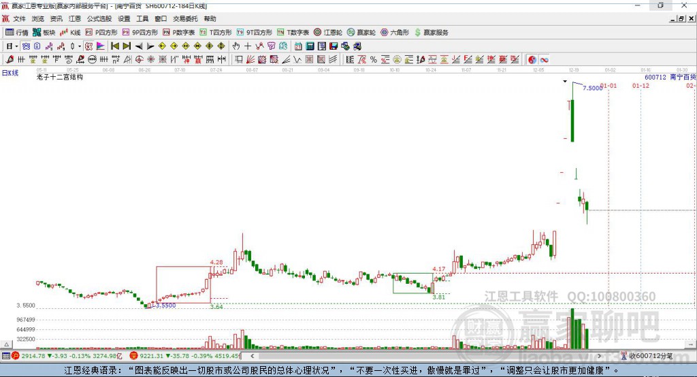The image size is (697, 377).
Task: Click the status bar table grid icon
Action: point(5,356)
